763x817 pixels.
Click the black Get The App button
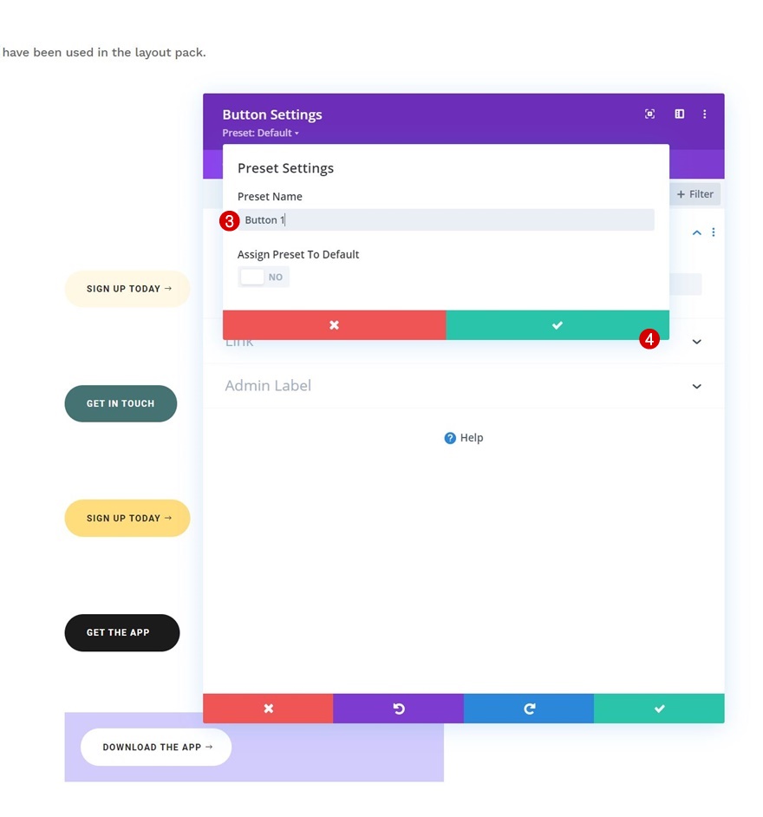point(121,632)
